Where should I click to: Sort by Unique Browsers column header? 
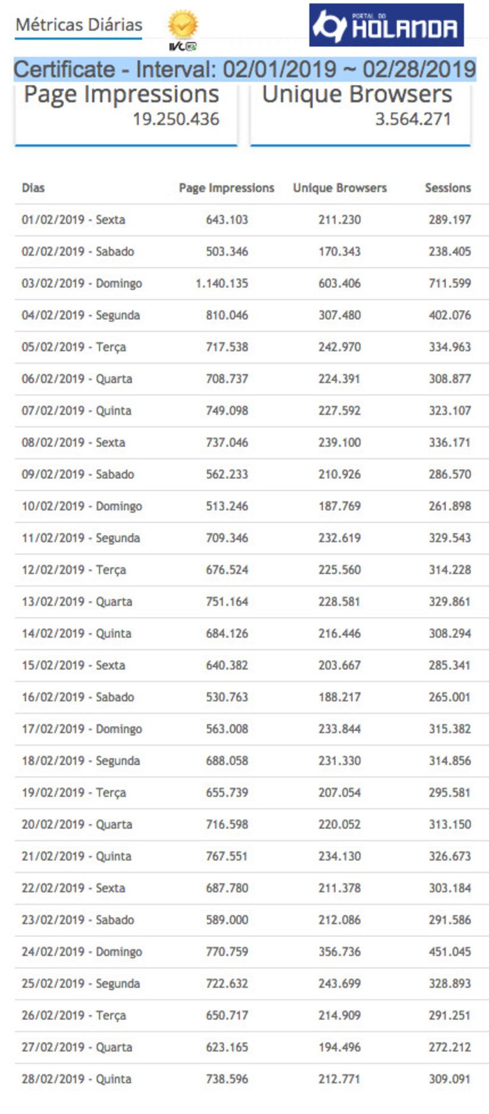click(339, 188)
